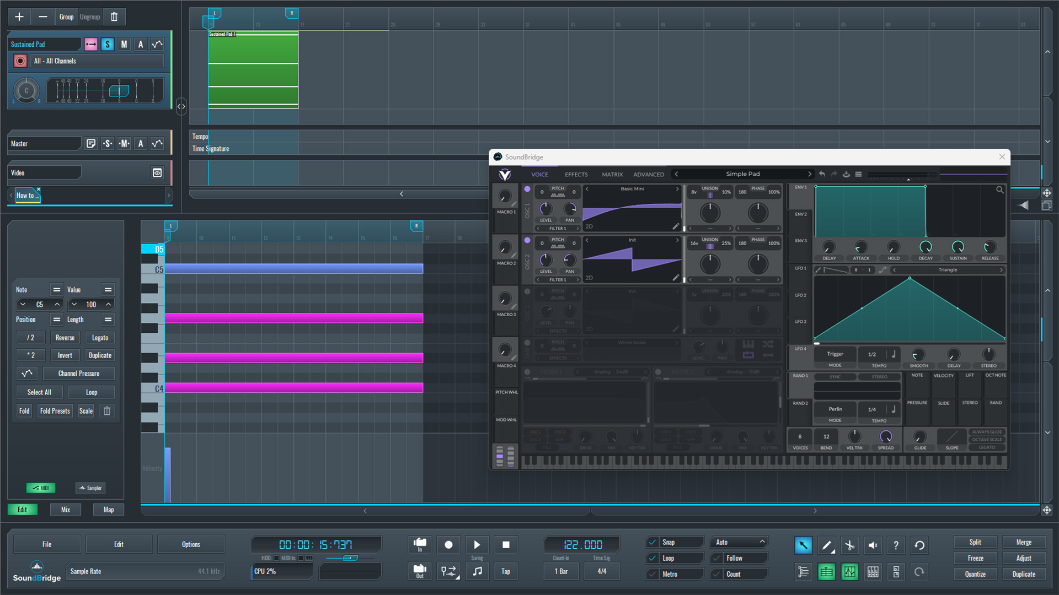Click the question mark help tool
The image size is (1059, 595).
tap(896, 545)
